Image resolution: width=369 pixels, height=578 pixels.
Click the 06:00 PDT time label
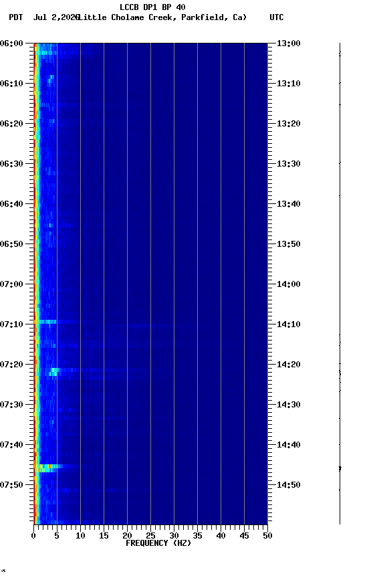[11, 43]
